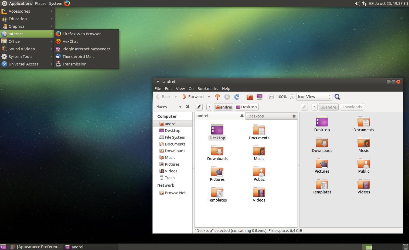
Task: Expand the Accessories submenu
Action: point(27,11)
